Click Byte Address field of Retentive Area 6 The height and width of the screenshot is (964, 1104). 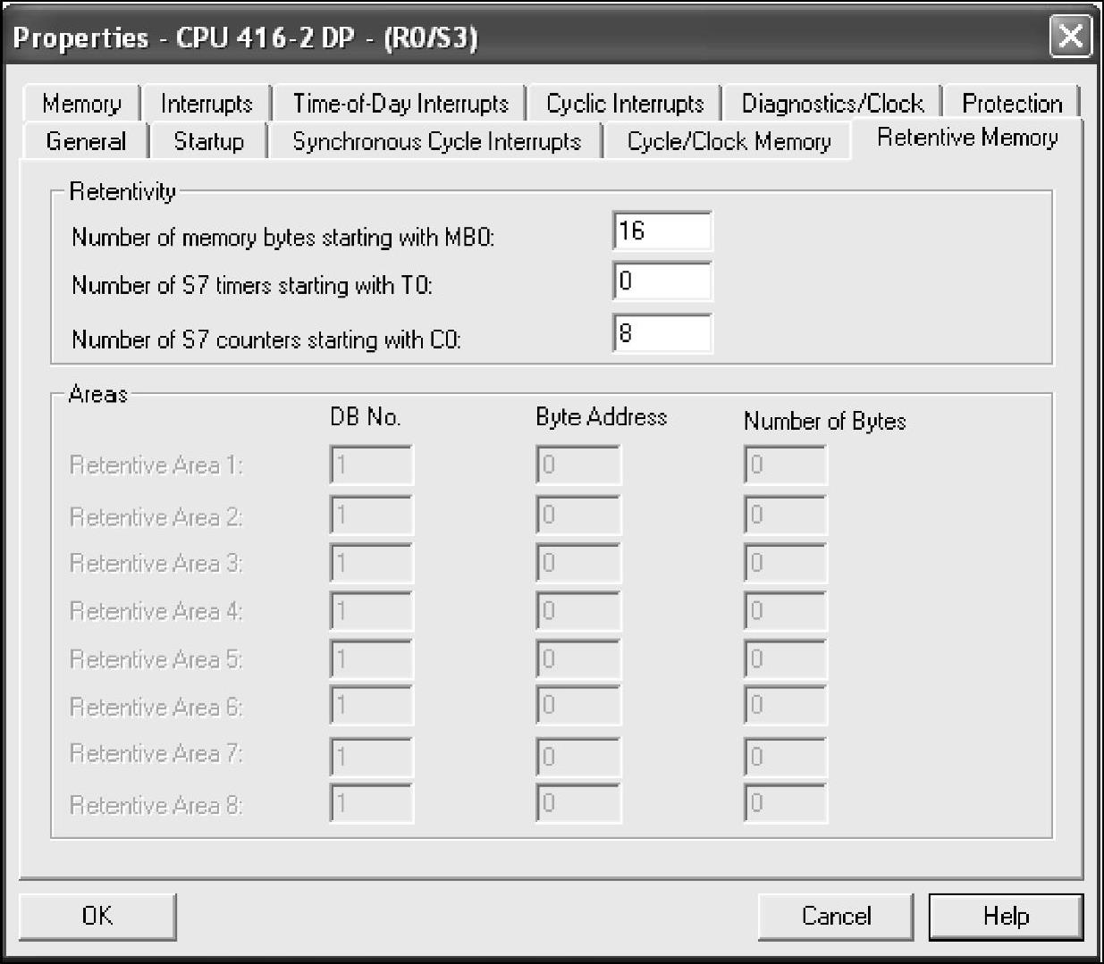click(x=578, y=706)
